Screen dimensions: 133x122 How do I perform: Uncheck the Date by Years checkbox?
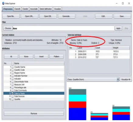pos(12,93)
